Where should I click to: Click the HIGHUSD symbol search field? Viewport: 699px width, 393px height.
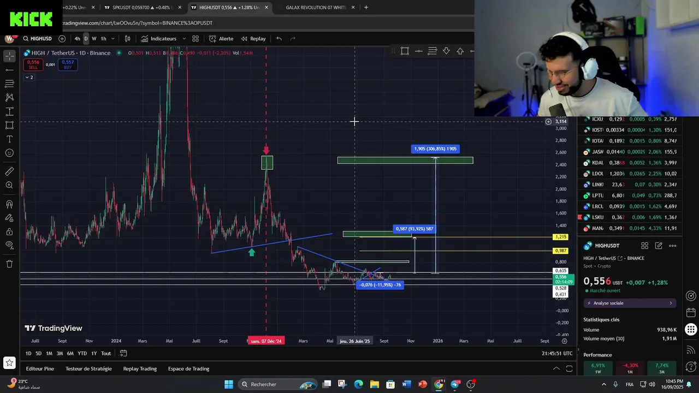pos(37,39)
